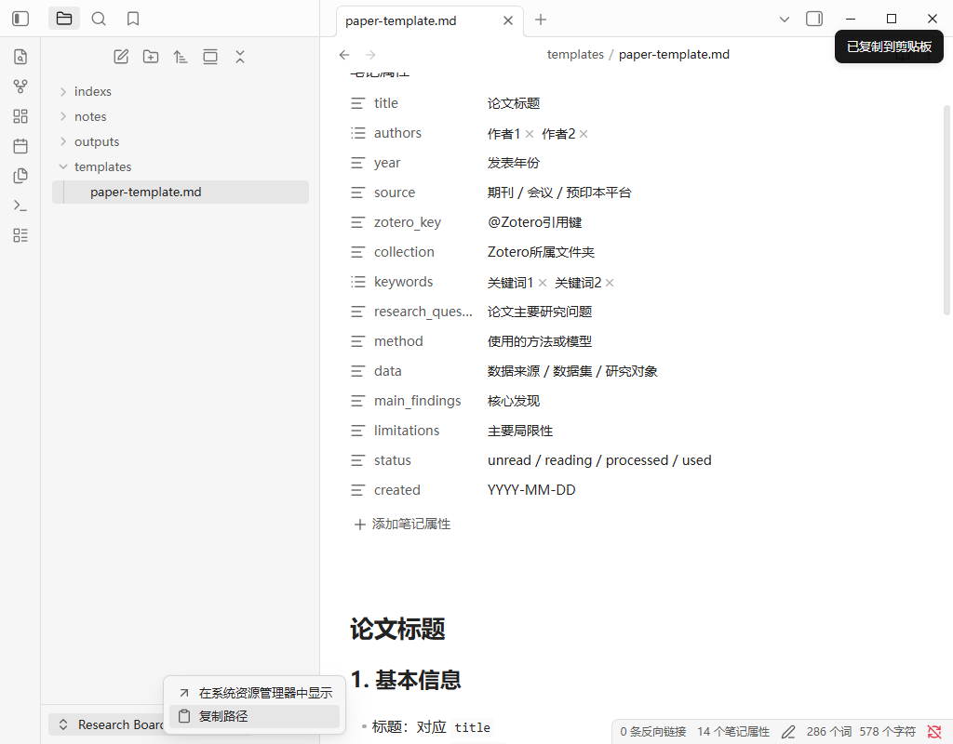Create a new canvas from the ribbon
This screenshot has width=953, height=744.
tap(20, 116)
